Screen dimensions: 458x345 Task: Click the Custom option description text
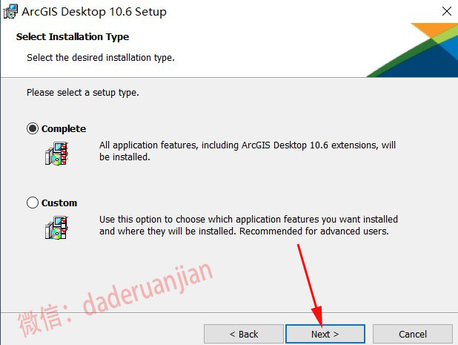pos(248,225)
